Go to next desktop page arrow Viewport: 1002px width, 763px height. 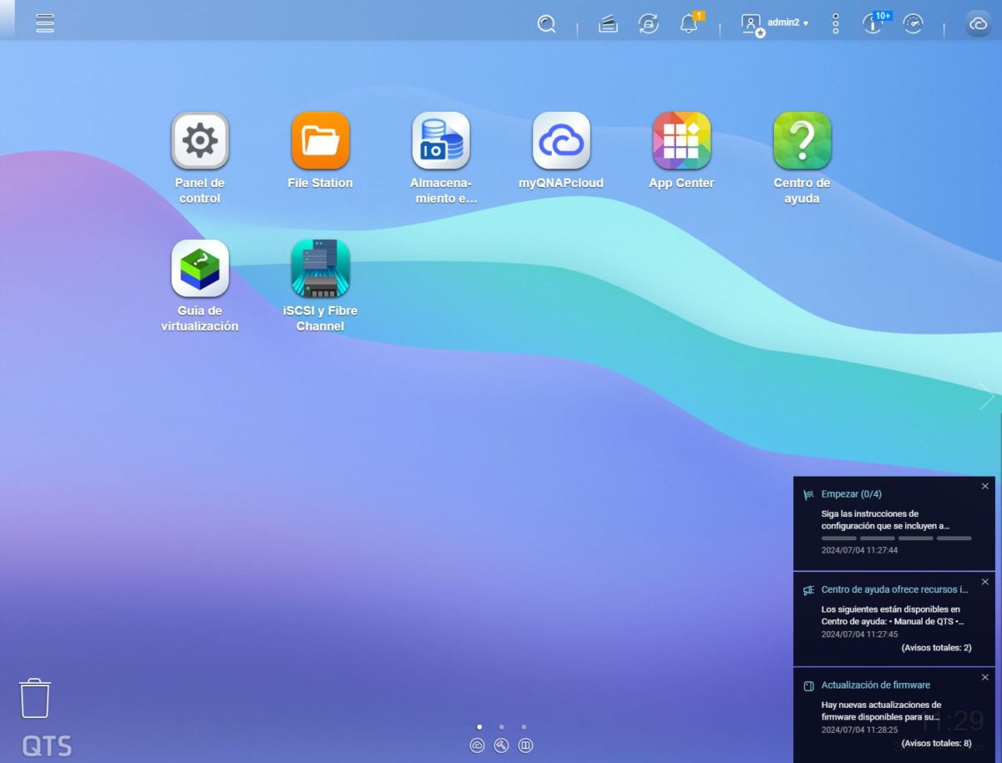[x=987, y=396]
